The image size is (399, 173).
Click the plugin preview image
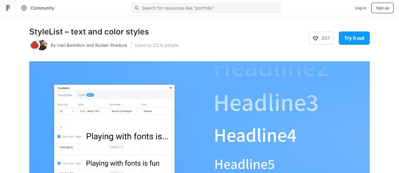click(x=199, y=117)
